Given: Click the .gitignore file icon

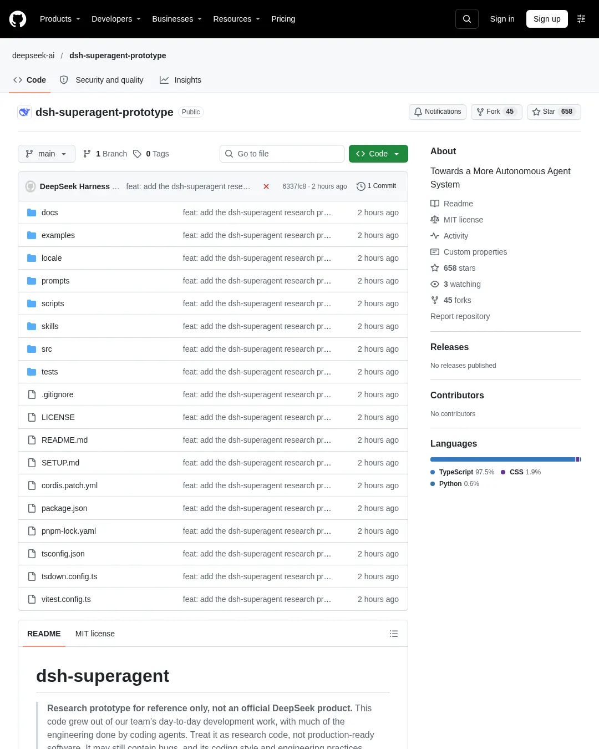Looking at the screenshot, I should (32, 394).
